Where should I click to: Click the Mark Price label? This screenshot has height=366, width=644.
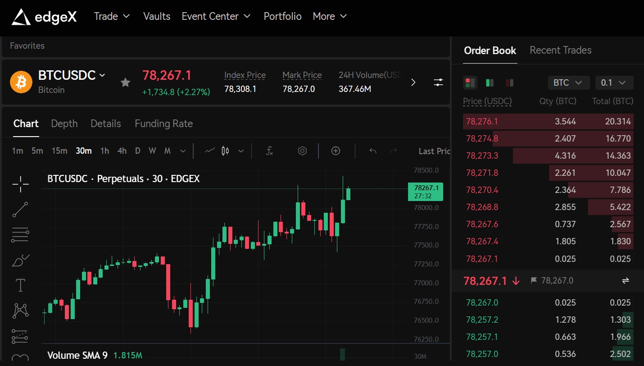302,75
